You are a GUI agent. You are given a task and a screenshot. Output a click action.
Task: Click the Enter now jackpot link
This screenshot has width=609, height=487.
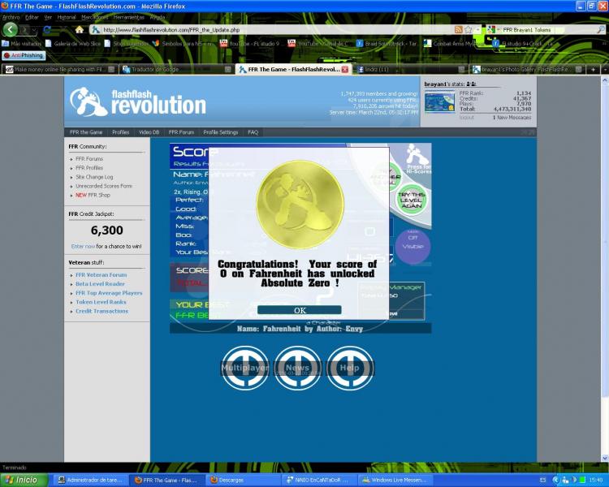83,246
